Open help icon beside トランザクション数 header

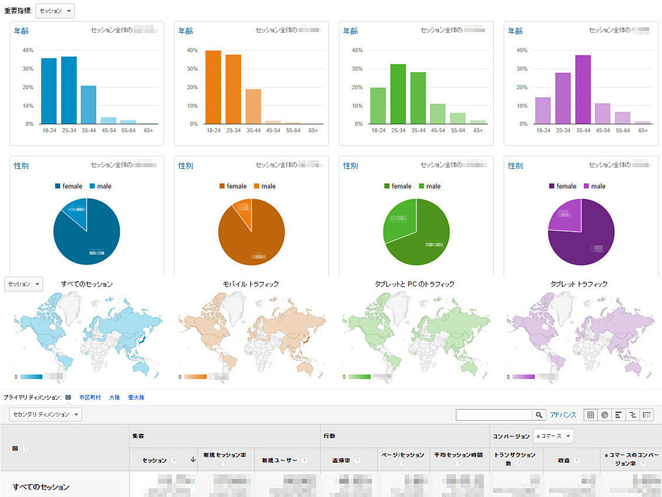coord(518,464)
